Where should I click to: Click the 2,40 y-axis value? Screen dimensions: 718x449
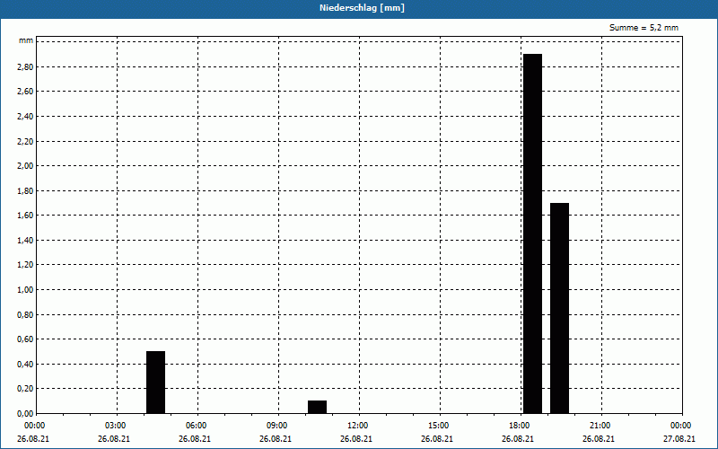pyautogui.click(x=25, y=117)
